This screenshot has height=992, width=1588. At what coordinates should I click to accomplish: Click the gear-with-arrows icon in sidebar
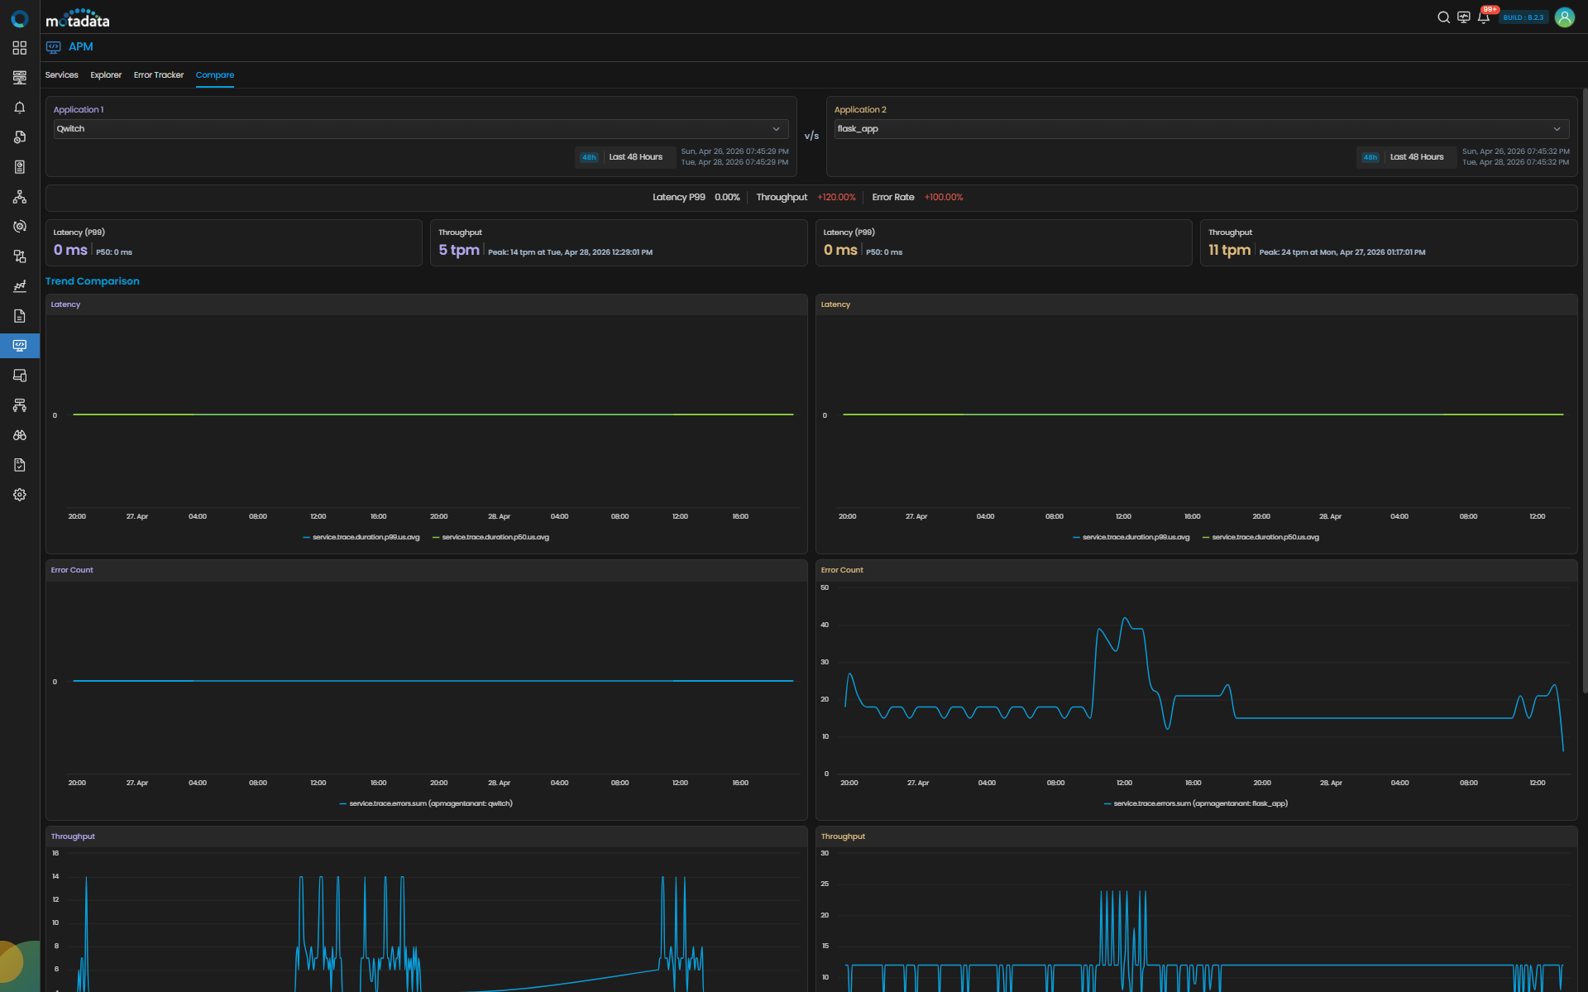[x=20, y=227]
